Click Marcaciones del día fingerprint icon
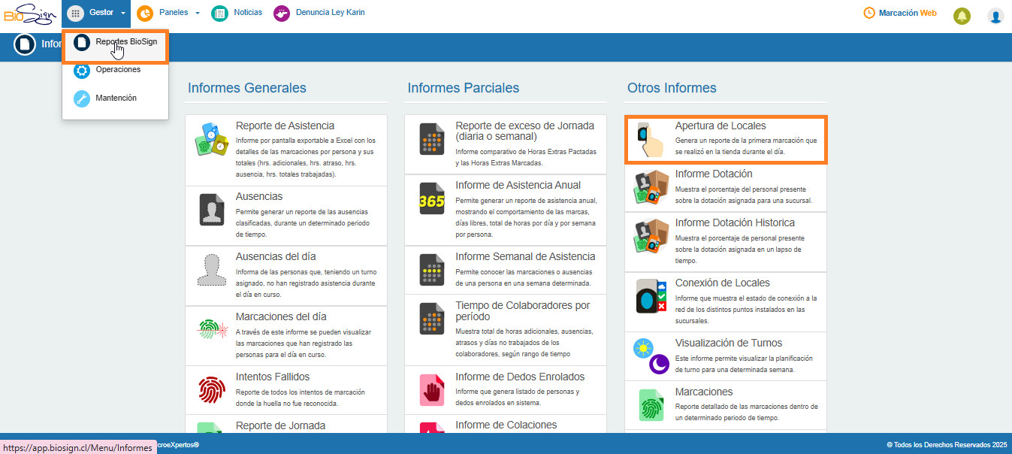1012x454 pixels. [211, 330]
